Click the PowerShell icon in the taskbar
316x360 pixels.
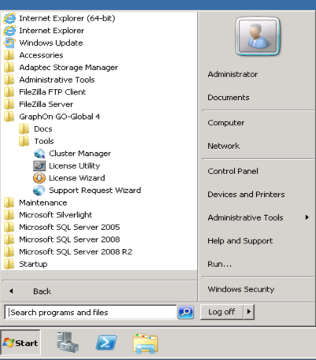[106, 343]
